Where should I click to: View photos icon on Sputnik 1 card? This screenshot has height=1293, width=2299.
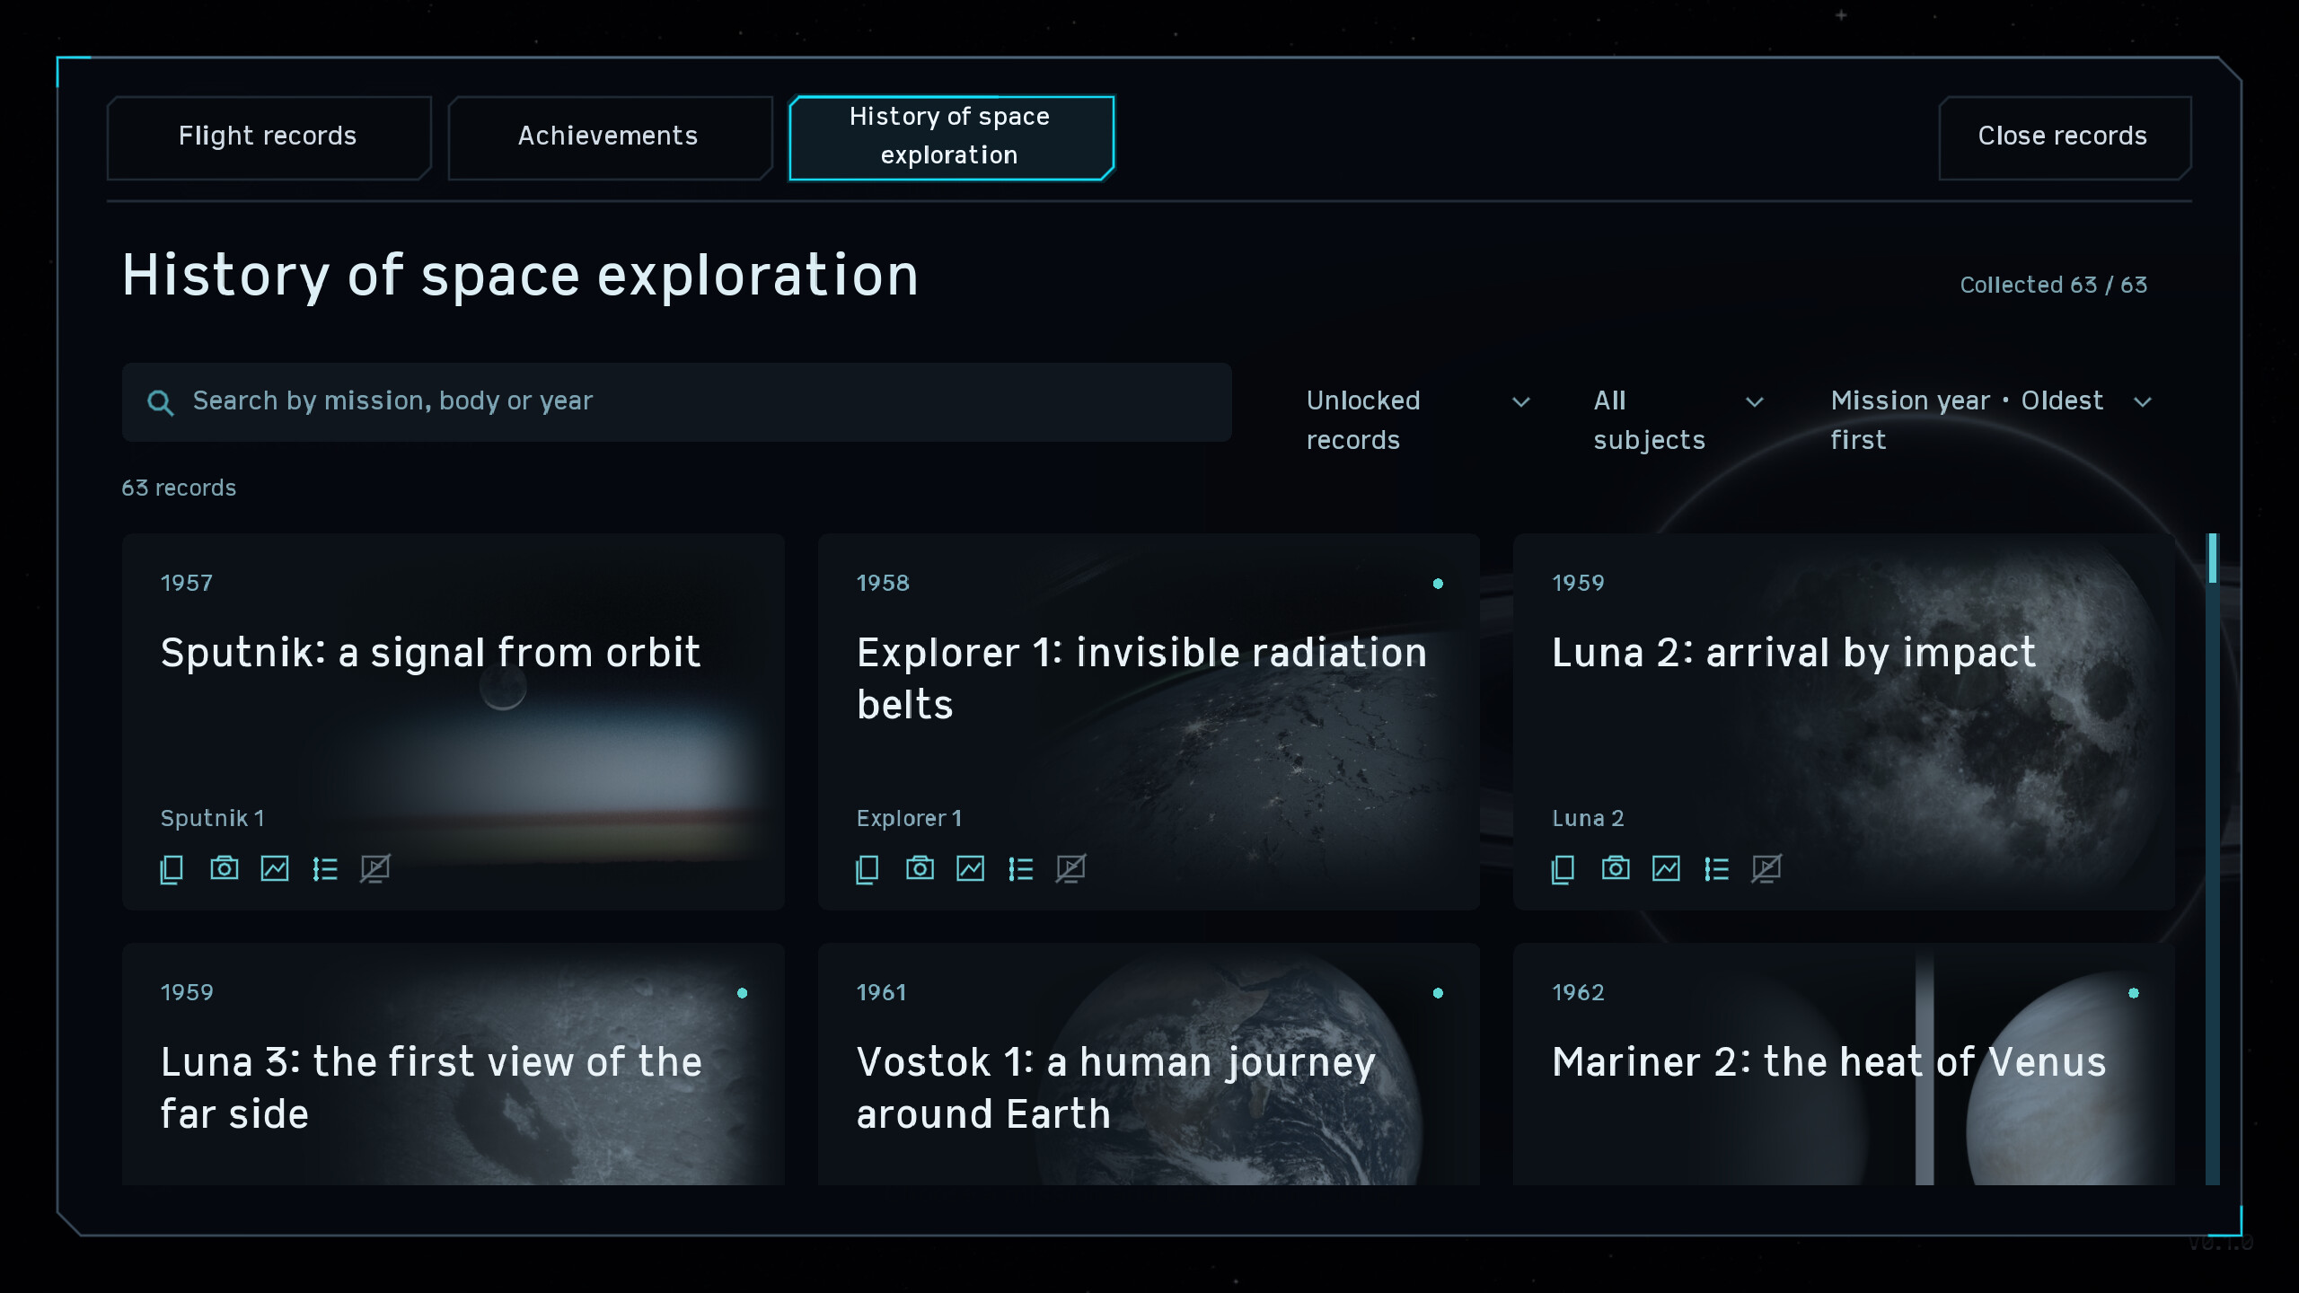click(225, 868)
